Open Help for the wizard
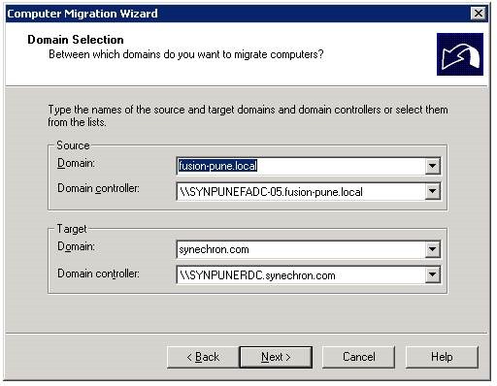 point(442,357)
